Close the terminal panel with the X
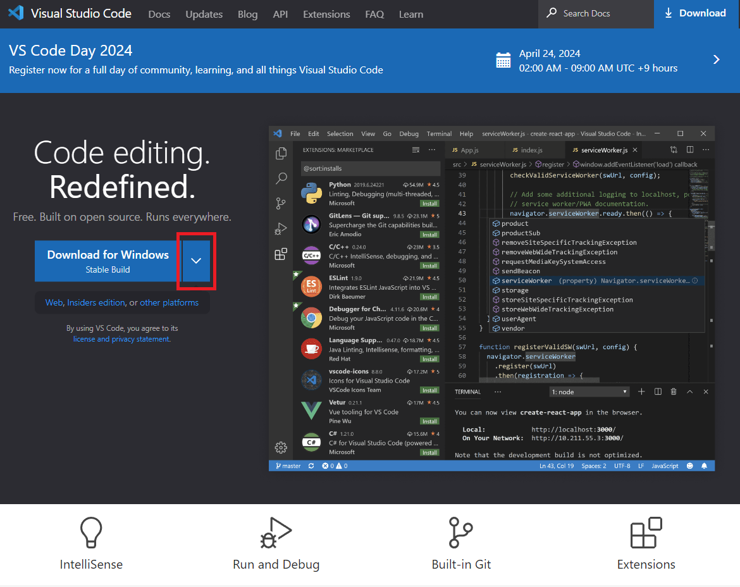The width and height of the screenshot is (740, 587). [x=706, y=392]
